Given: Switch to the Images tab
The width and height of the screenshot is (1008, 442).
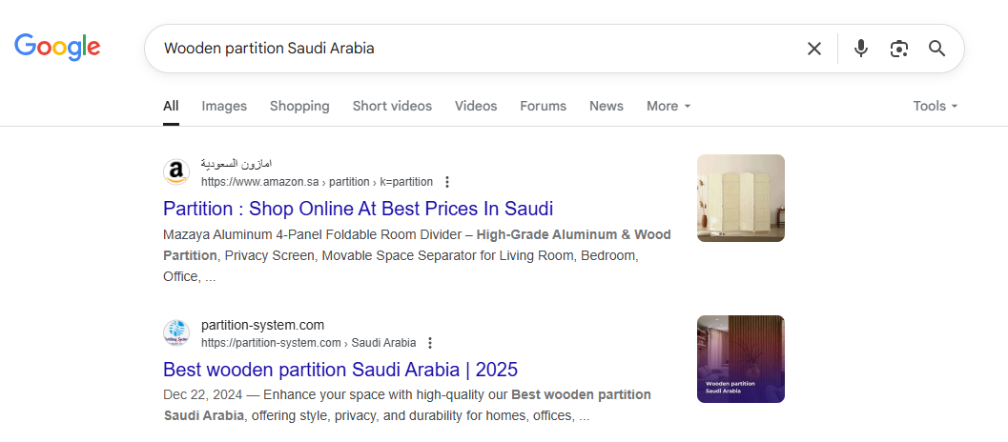Looking at the screenshot, I should (224, 106).
